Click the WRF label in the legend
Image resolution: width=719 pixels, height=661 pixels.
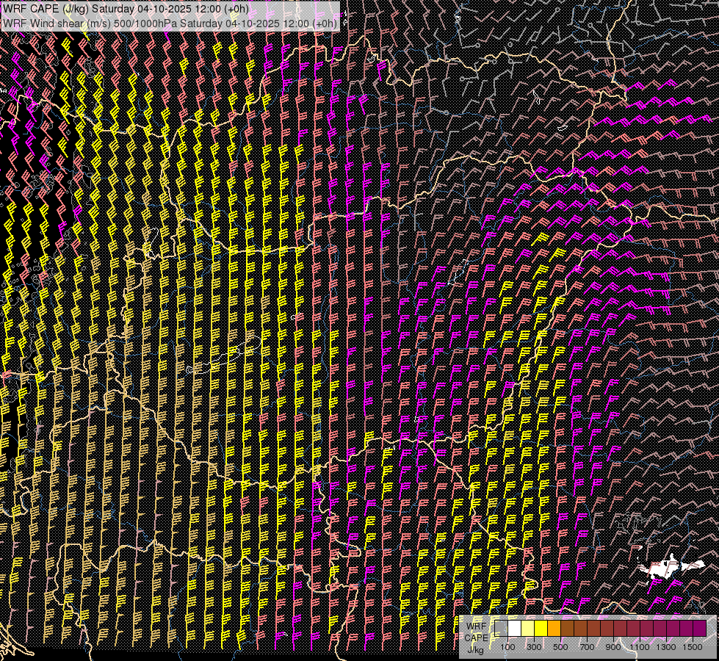tap(477, 626)
